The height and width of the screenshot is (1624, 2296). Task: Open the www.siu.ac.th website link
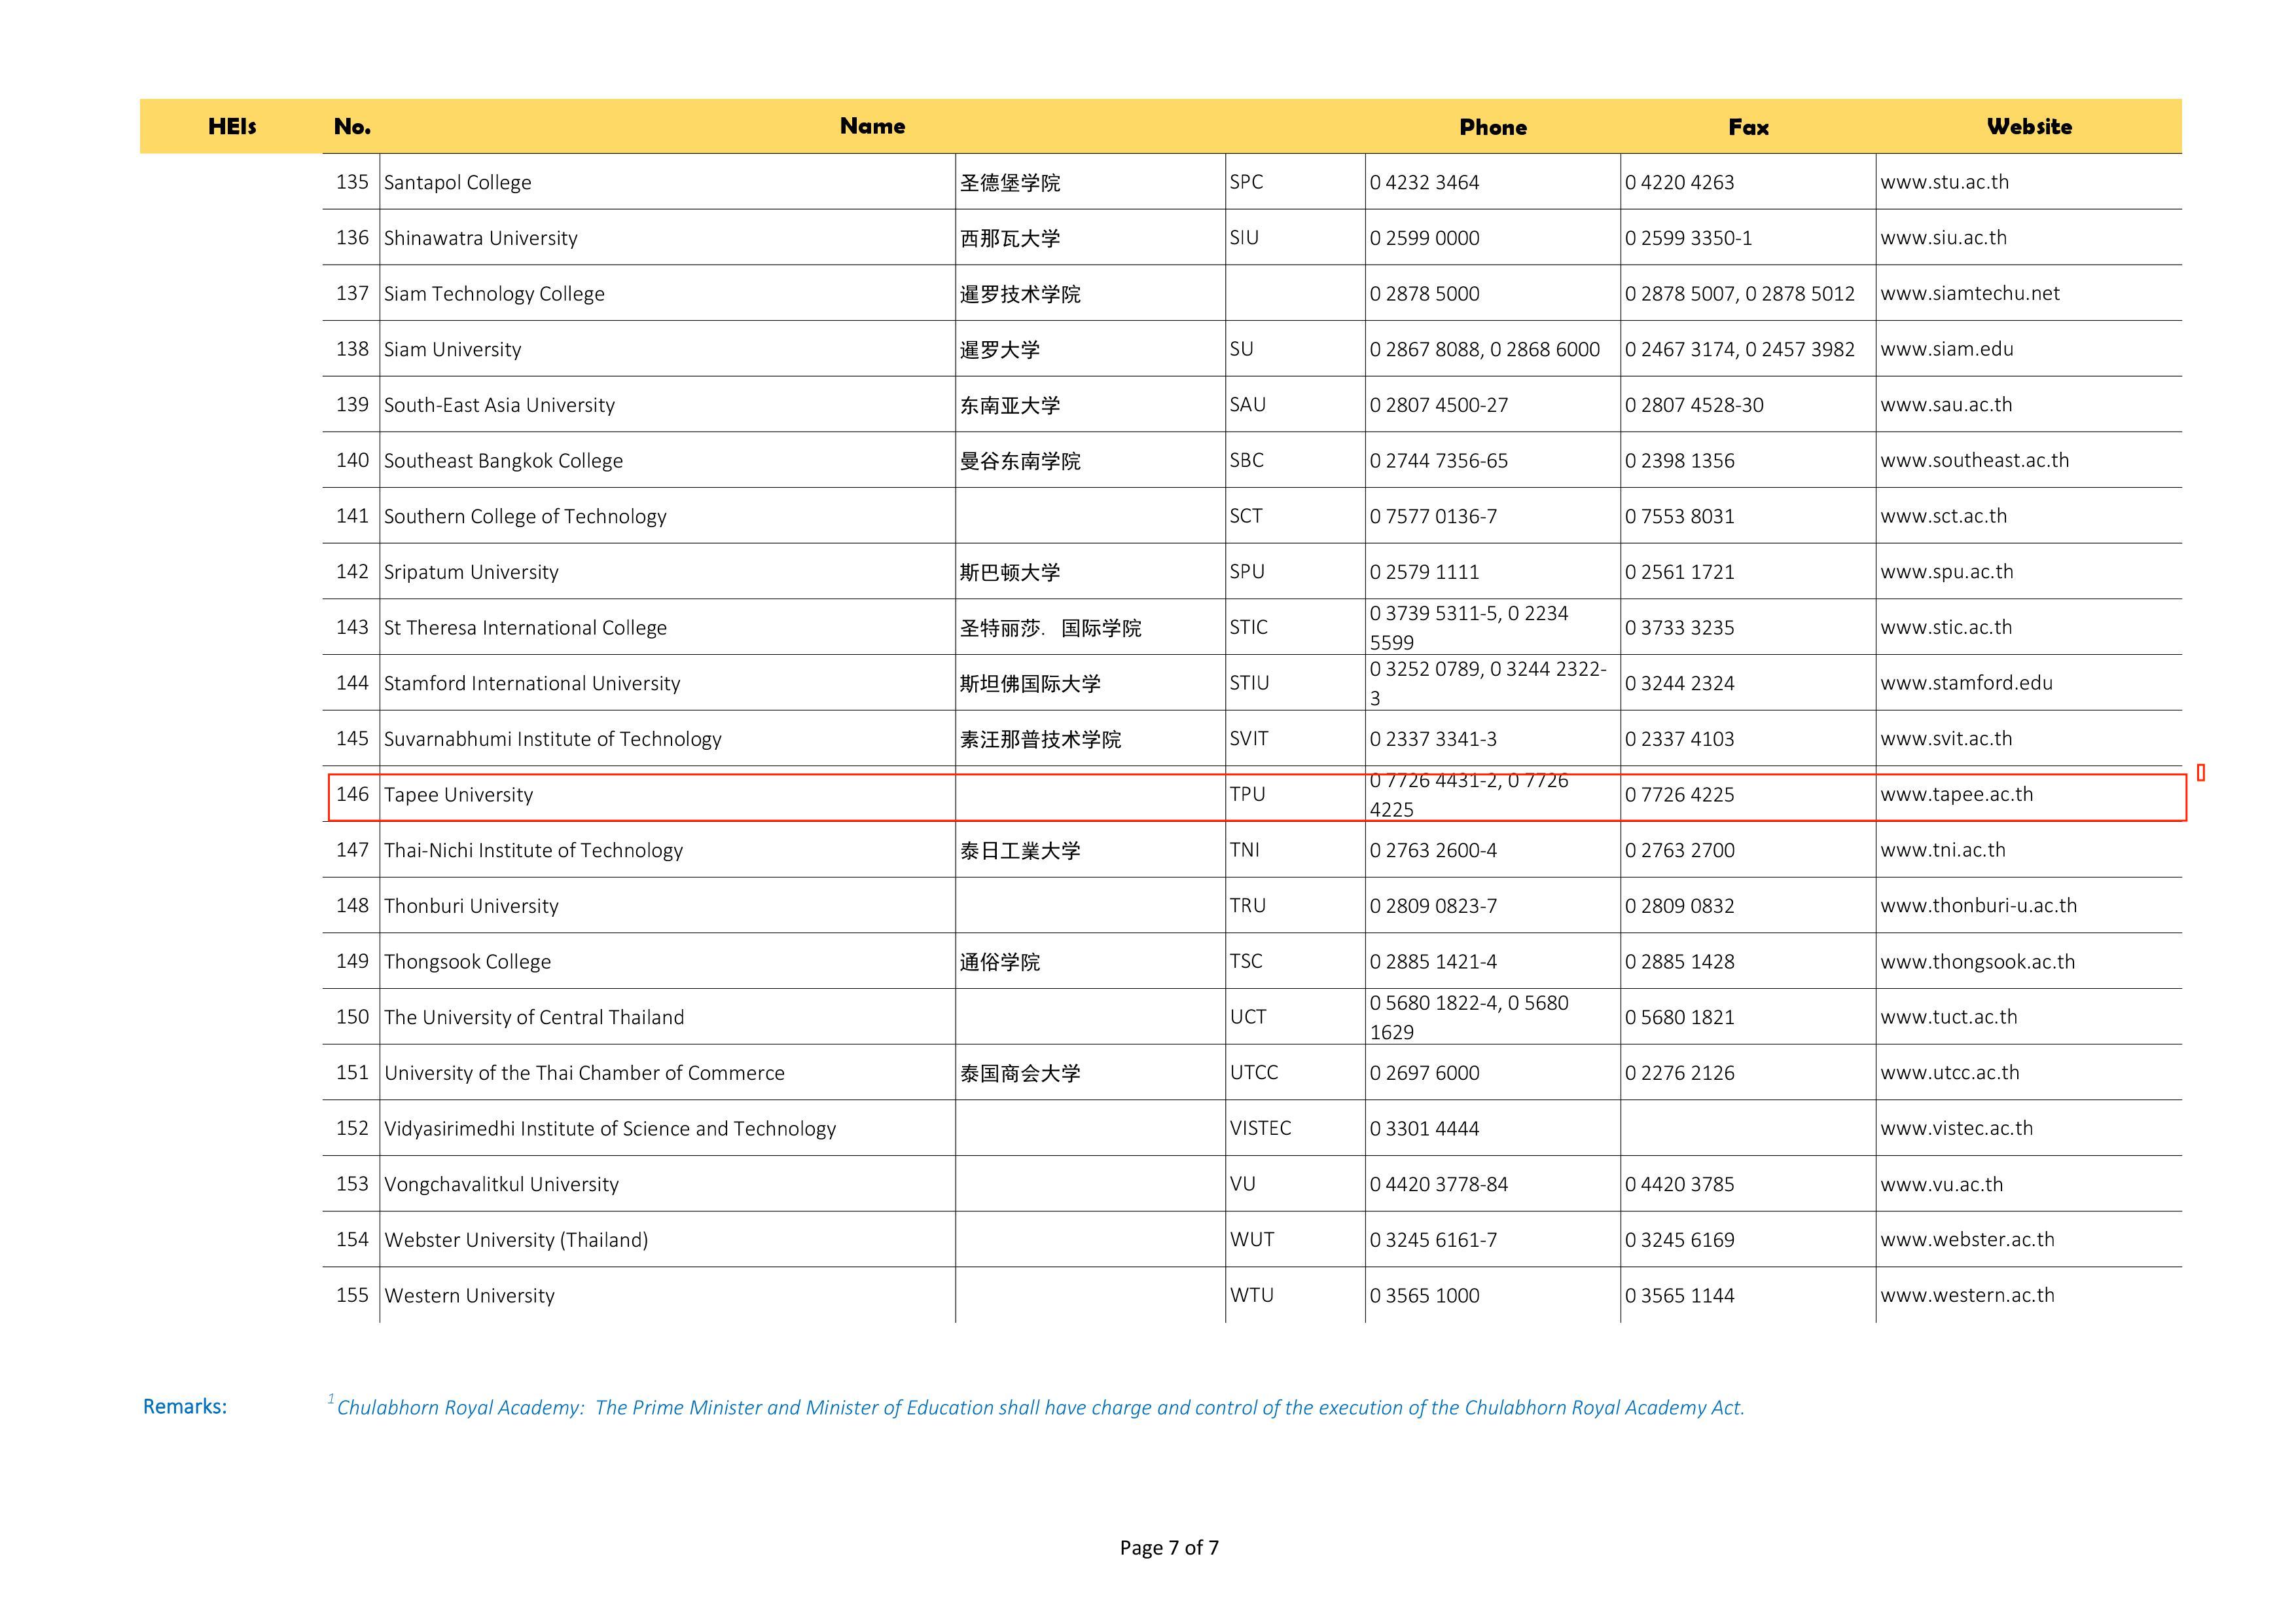pyautogui.click(x=1943, y=238)
